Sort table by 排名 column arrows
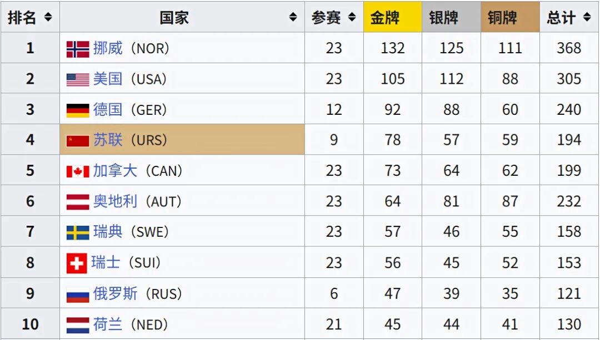 pyautogui.click(x=48, y=17)
